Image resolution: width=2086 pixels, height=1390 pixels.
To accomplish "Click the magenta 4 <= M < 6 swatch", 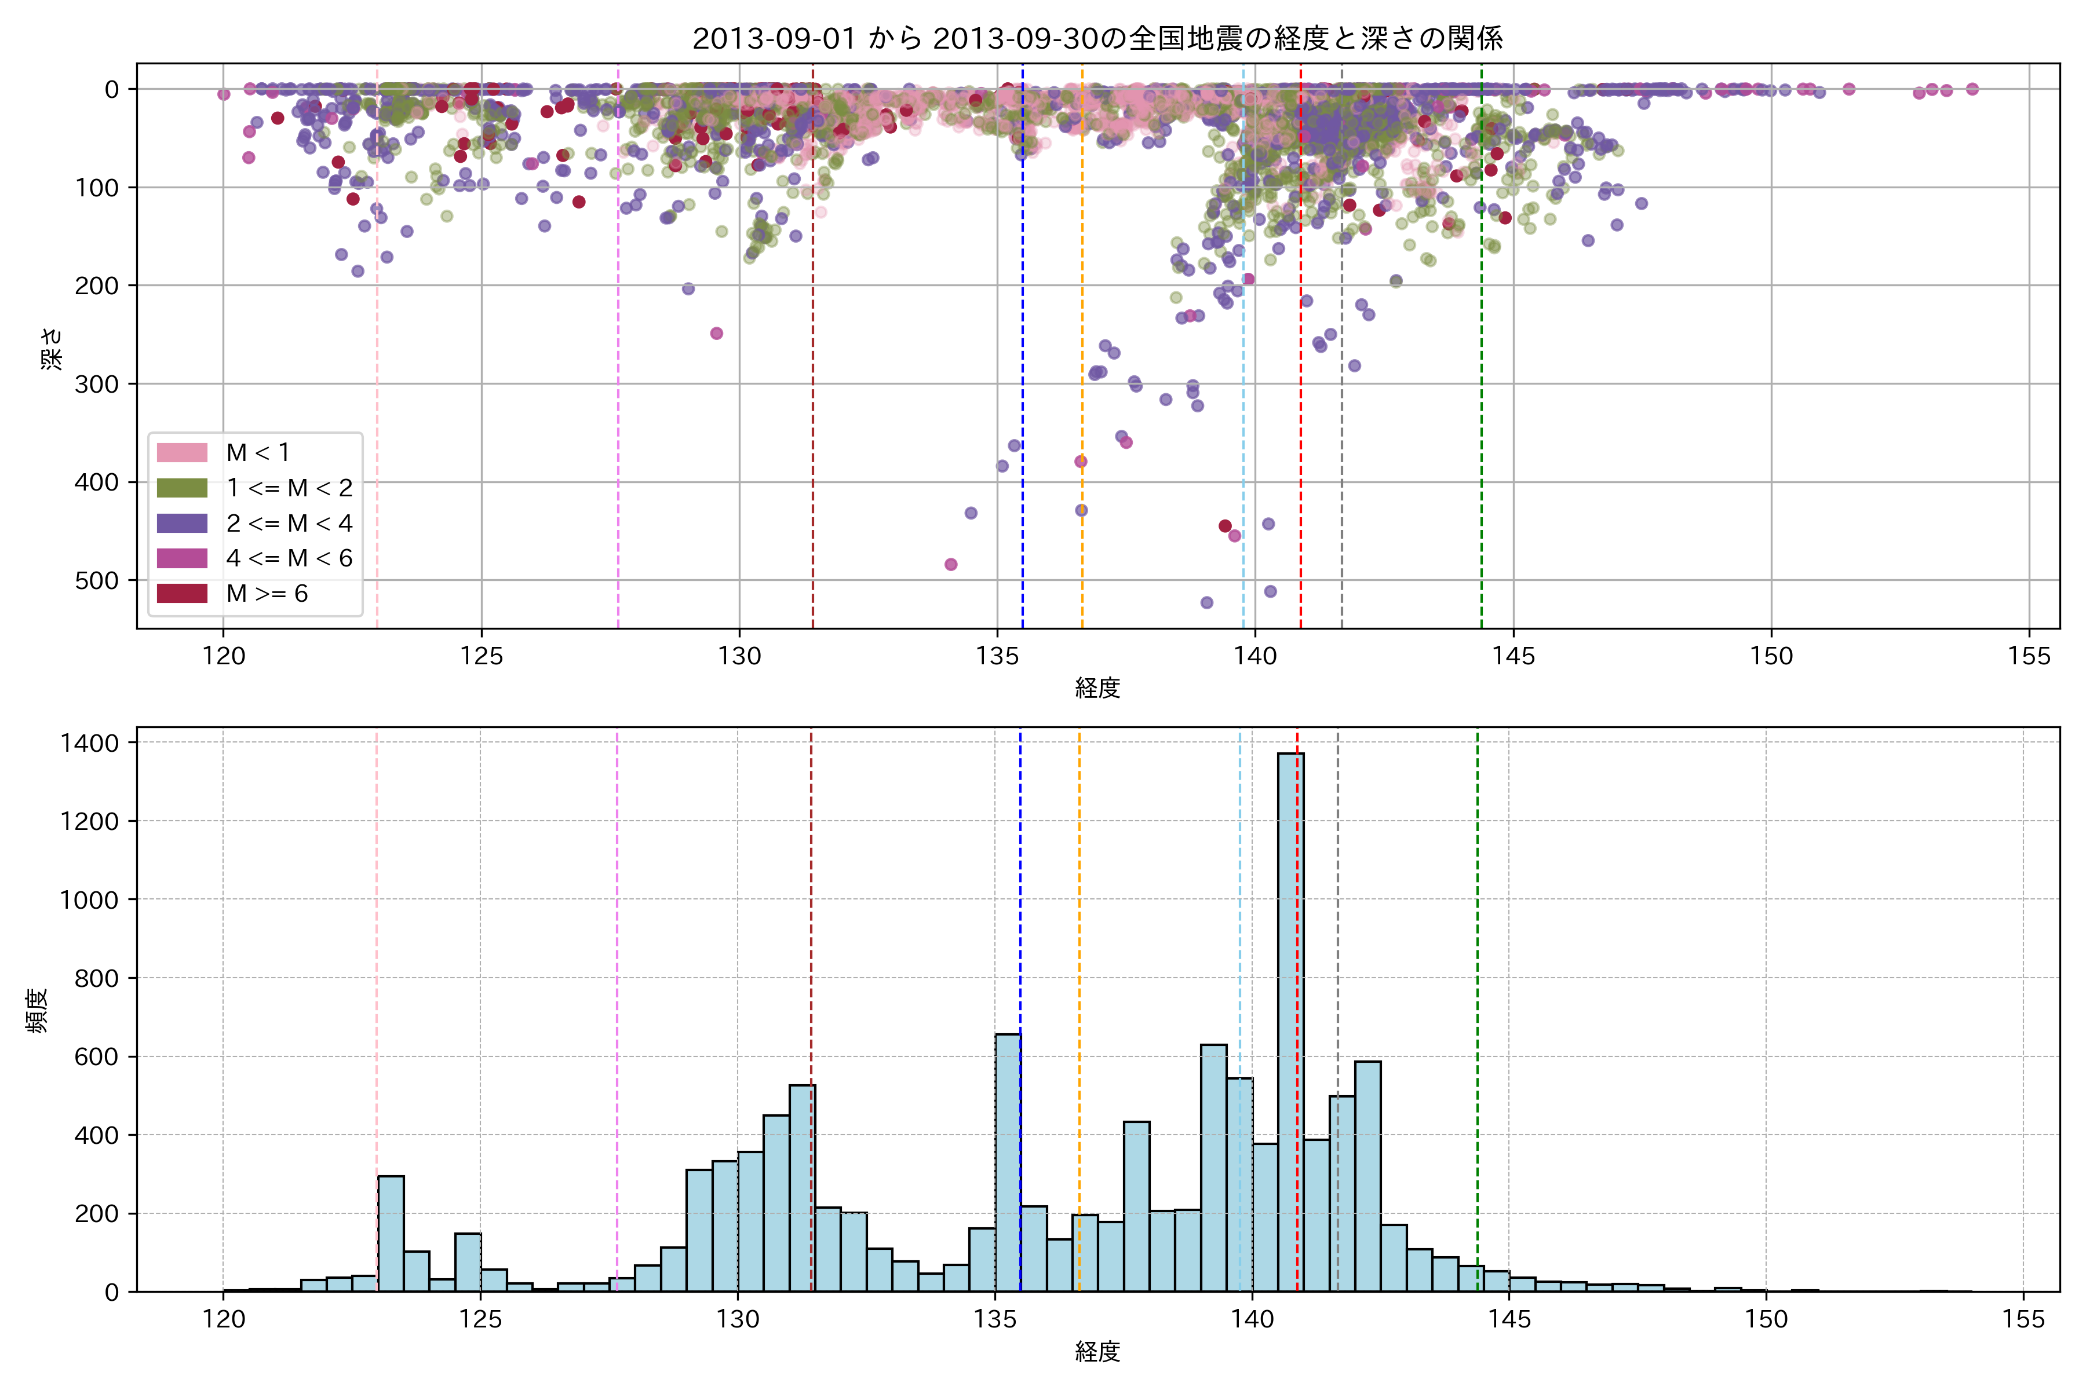I will pos(182,558).
